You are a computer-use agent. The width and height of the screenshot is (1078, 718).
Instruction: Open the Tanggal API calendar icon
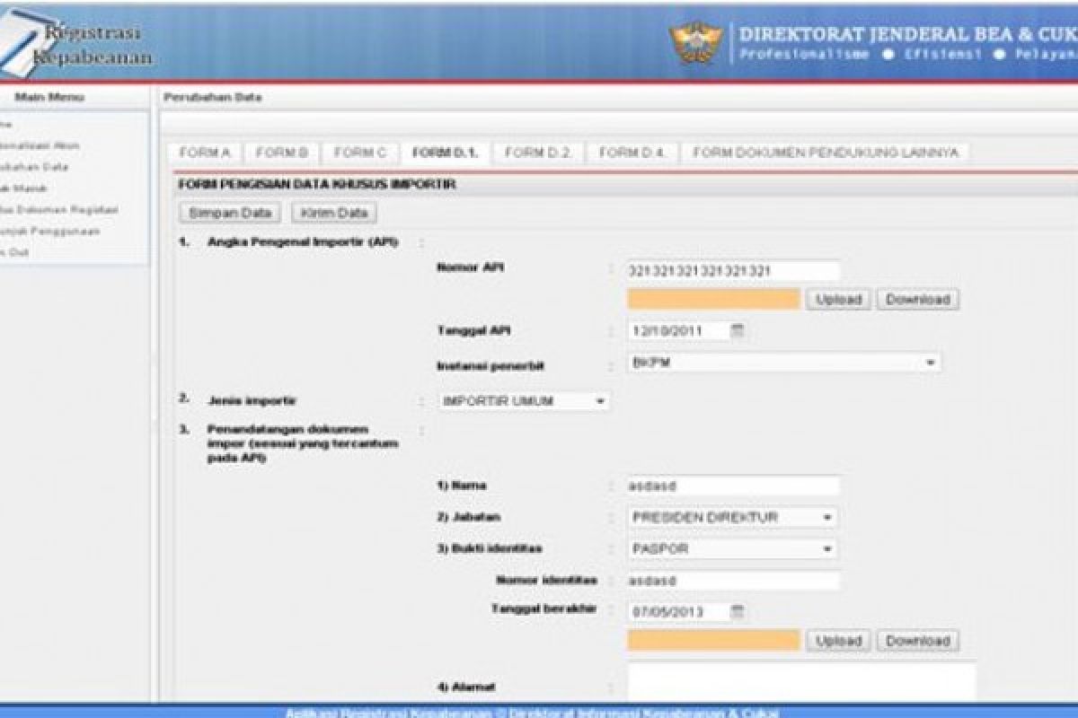tap(740, 330)
